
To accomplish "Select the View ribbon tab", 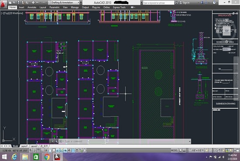I will tap(65, 7).
